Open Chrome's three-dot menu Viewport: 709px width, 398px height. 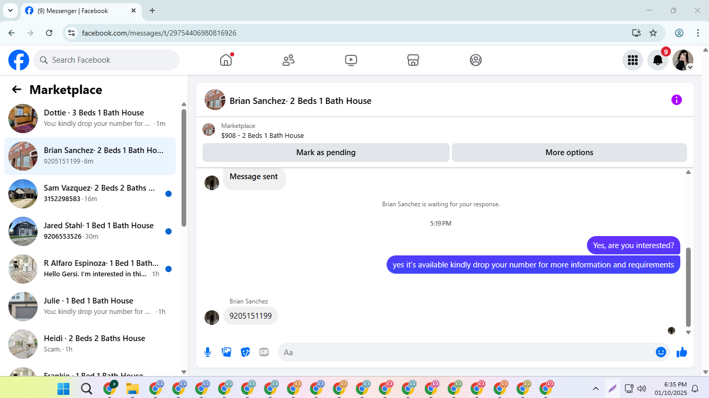click(698, 33)
